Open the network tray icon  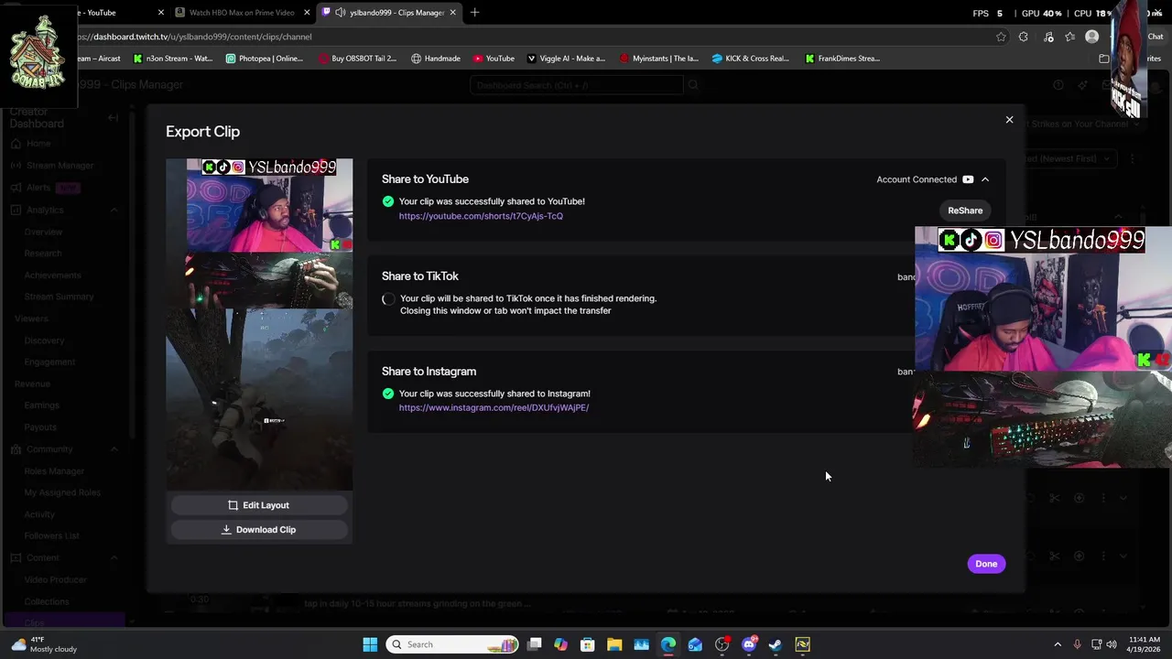[1096, 644]
